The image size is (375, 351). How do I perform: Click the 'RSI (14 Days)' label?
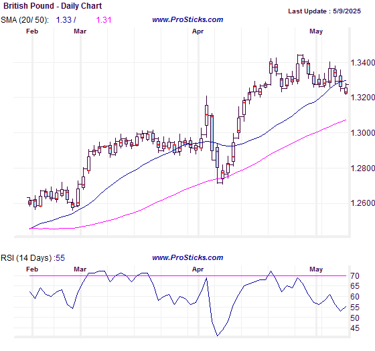click(26, 258)
